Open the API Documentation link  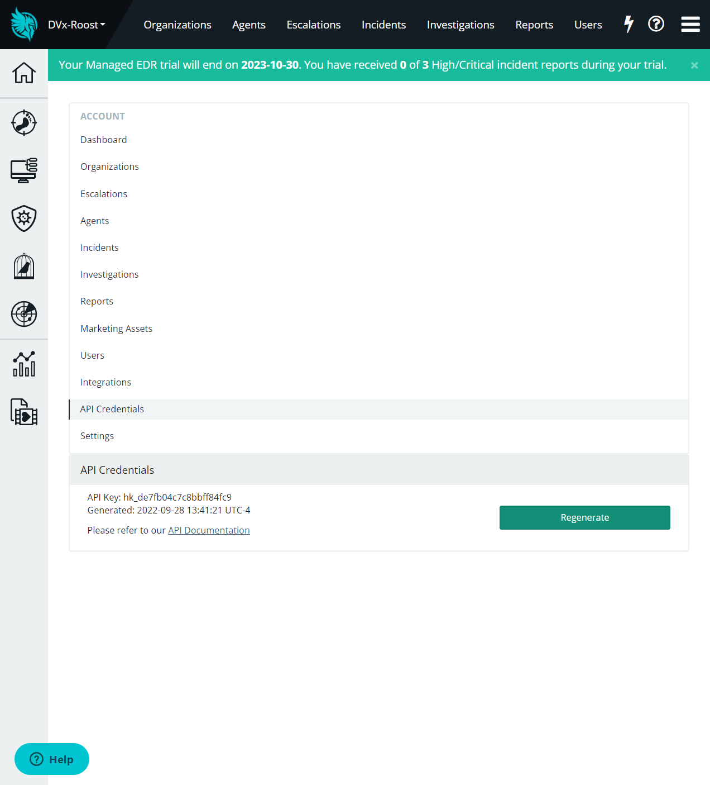pyautogui.click(x=209, y=530)
